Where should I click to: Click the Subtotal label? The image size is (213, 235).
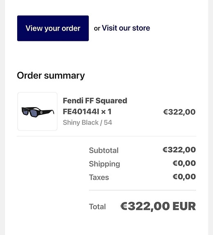pos(104,150)
